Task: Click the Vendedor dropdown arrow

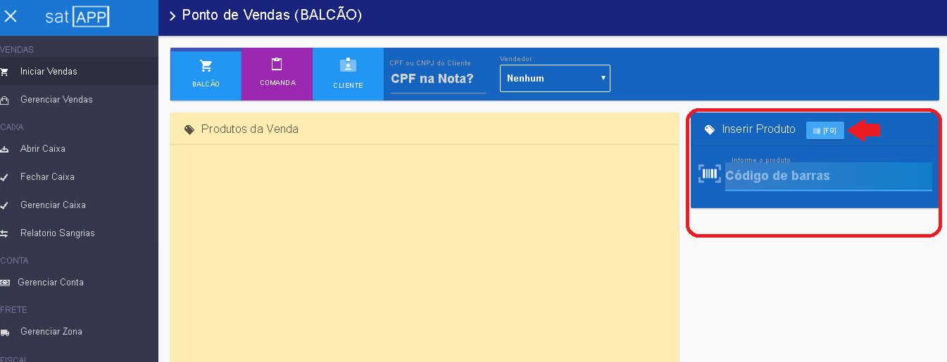Action: (x=603, y=78)
